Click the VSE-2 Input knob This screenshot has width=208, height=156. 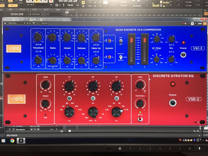[46, 85]
